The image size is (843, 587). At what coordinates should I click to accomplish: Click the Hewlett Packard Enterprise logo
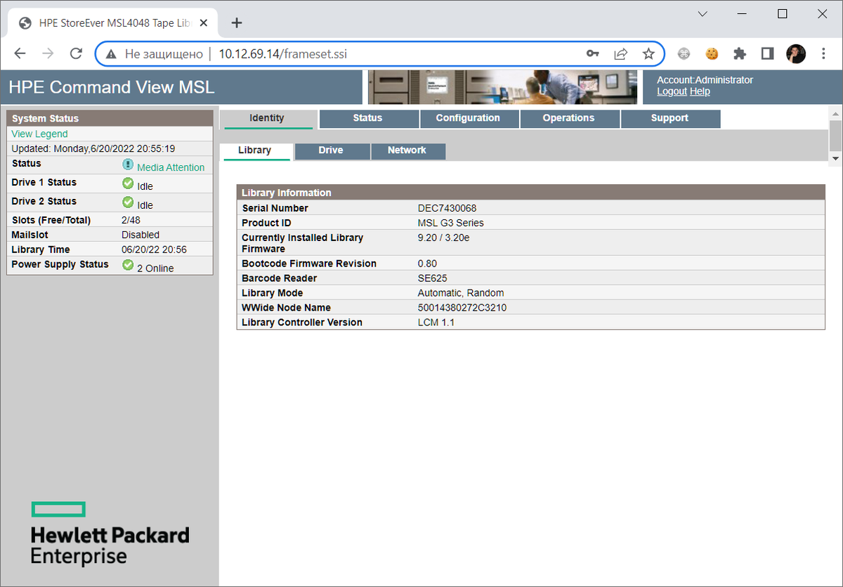coord(110,533)
